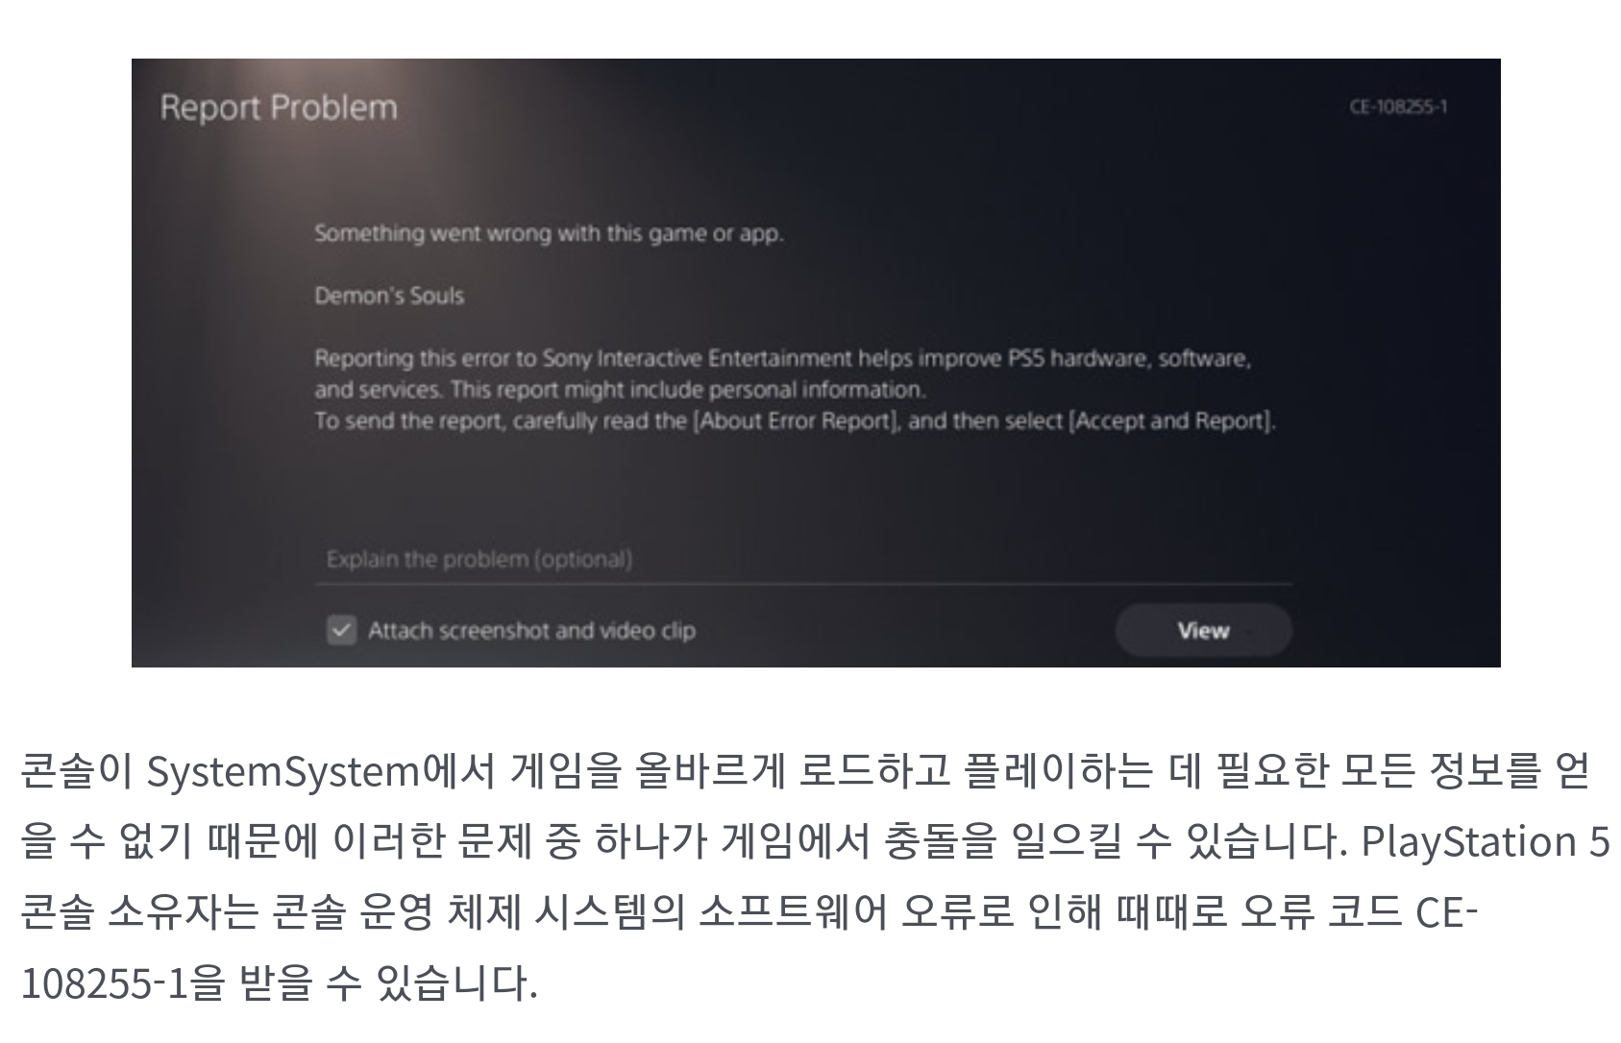Screen dimensions: 1621x1043
Task: Toggle the Attach screenshot and video clip checkbox
Action: tap(341, 631)
